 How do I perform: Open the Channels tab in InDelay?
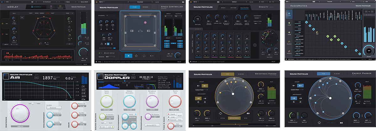36,7
